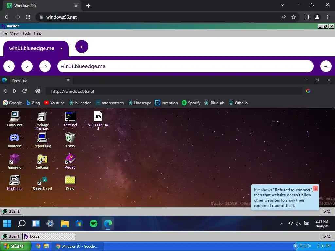The image size is (335, 251).
Task: Click Border's back navigation button
Action: (x=9, y=66)
